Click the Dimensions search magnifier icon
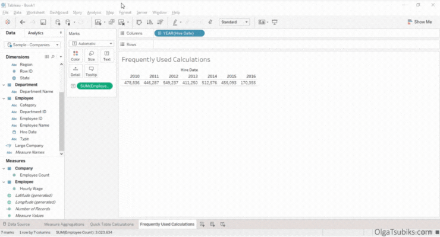Screen dimensions: 440x237 (53, 57)
